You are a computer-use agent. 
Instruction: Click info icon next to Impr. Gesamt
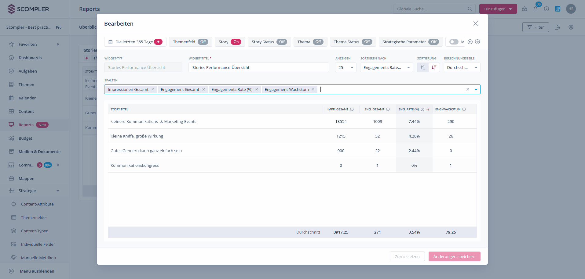(x=352, y=109)
